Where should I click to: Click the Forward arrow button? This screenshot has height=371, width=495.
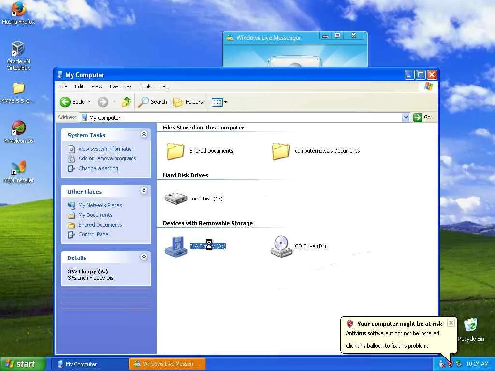tap(103, 102)
